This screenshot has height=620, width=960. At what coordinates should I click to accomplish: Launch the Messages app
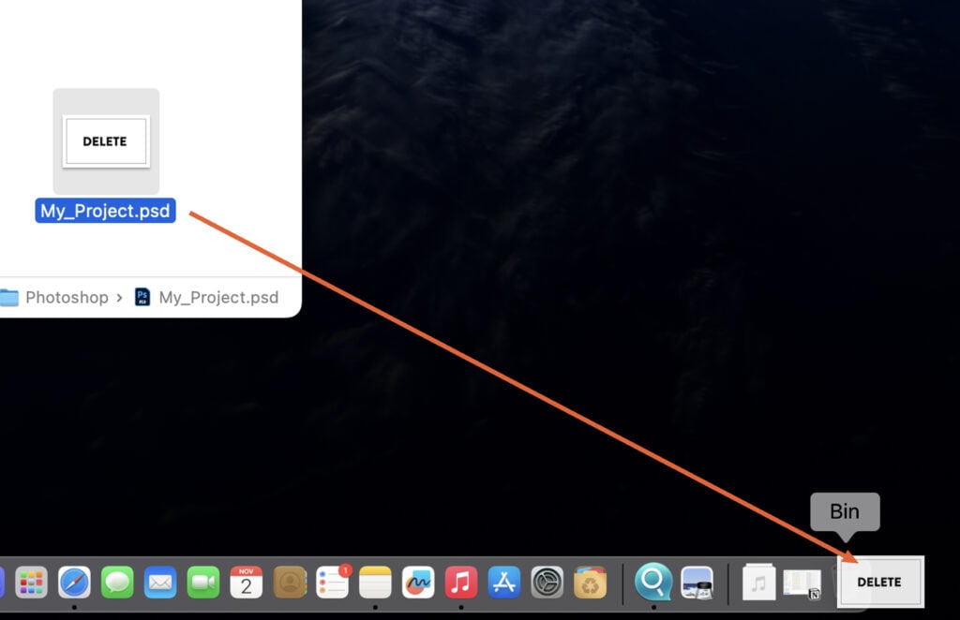(116, 583)
